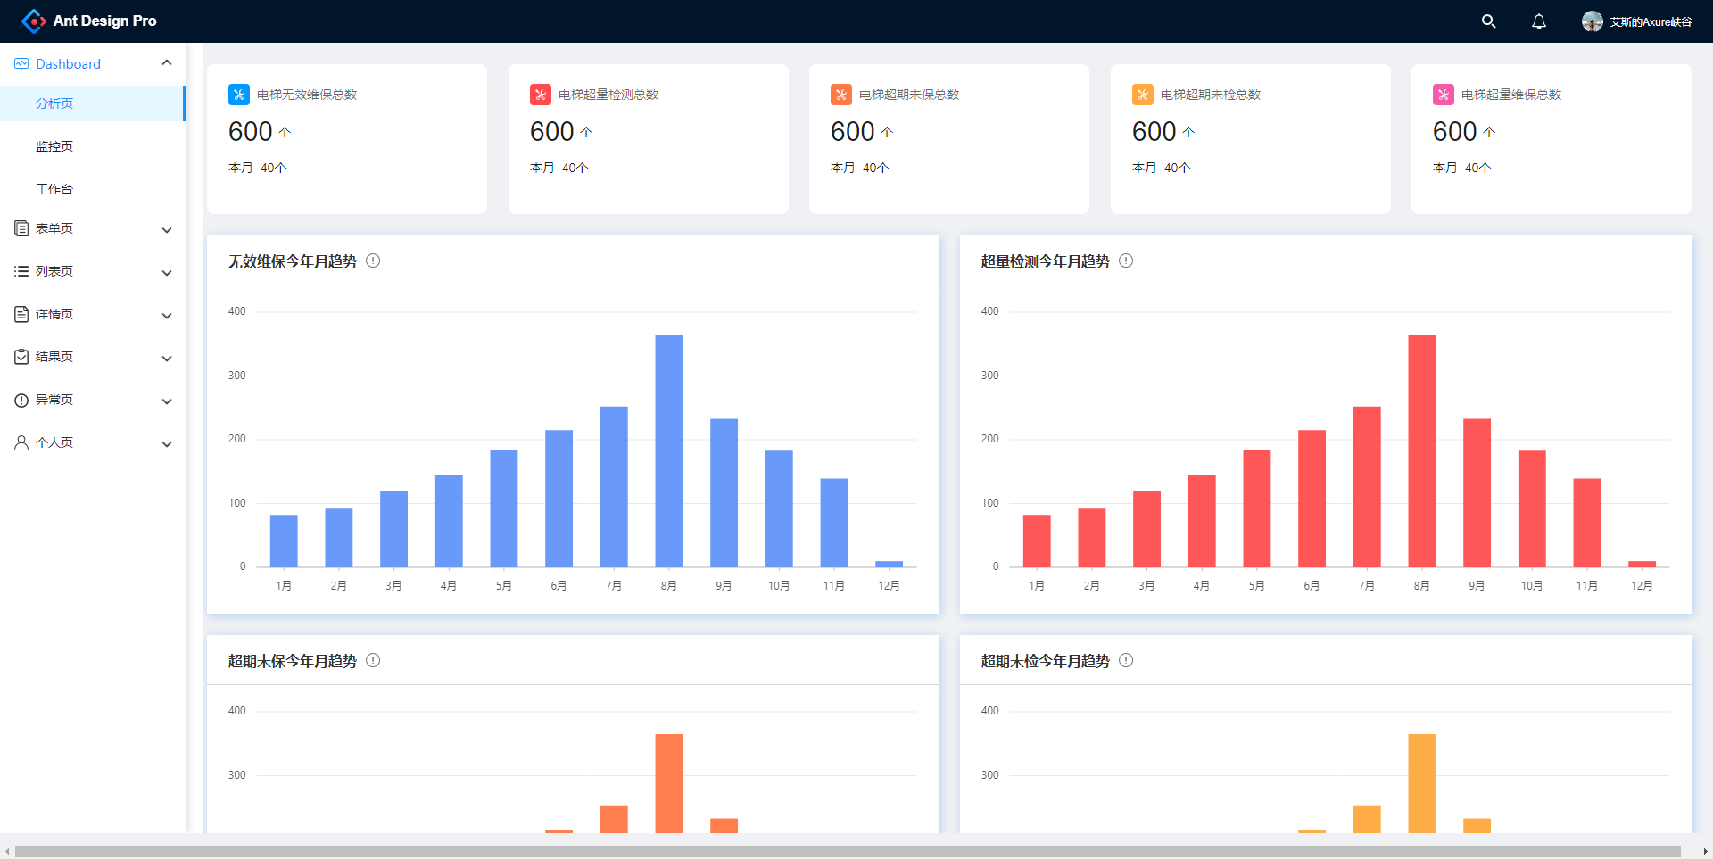Click info icon beside 超量检测今年月趋势

(x=1126, y=260)
